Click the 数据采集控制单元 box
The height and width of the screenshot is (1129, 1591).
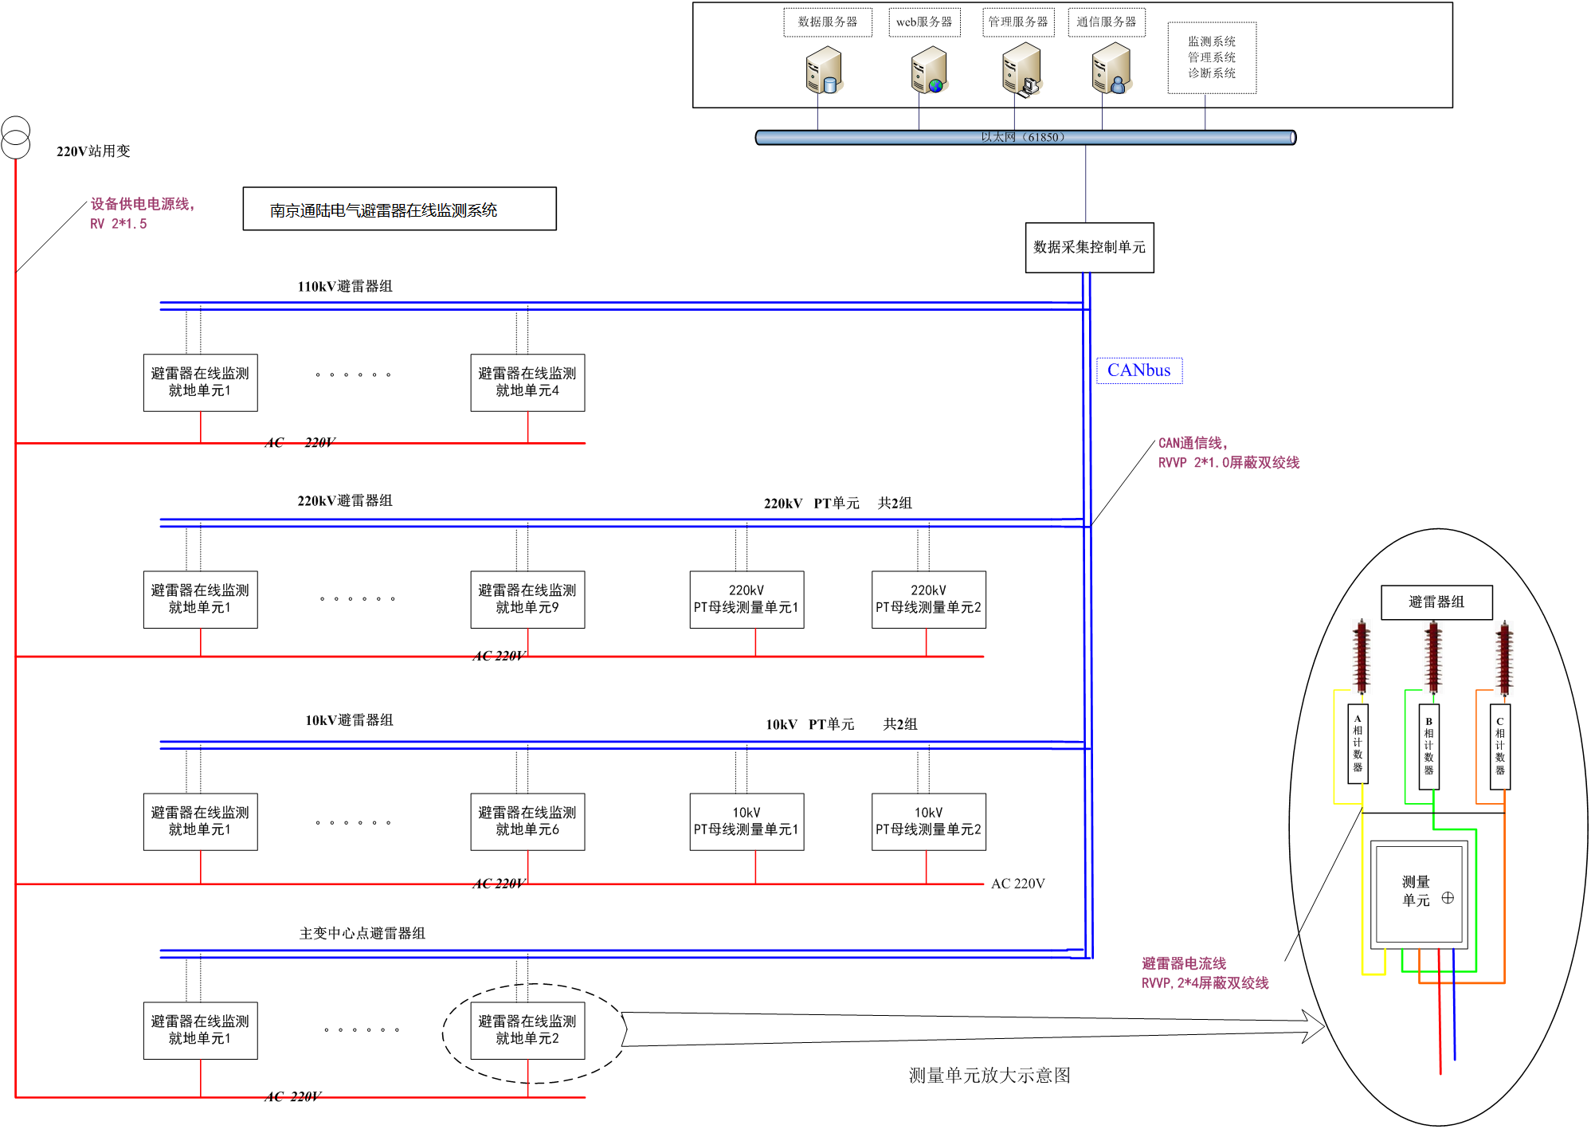click(1089, 248)
